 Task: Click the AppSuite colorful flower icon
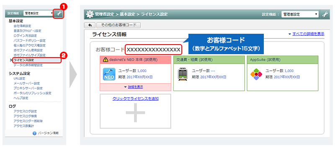click(x=256, y=74)
